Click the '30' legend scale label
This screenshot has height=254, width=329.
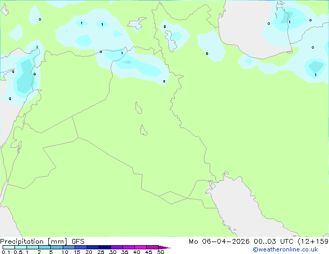click(113, 252)
